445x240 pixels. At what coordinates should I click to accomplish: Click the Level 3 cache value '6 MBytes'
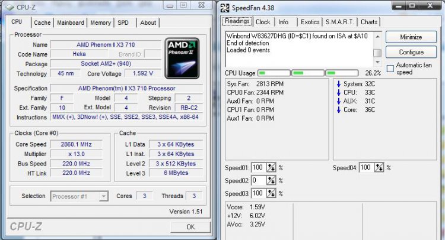pyautogui.click(x=176, y=173)
